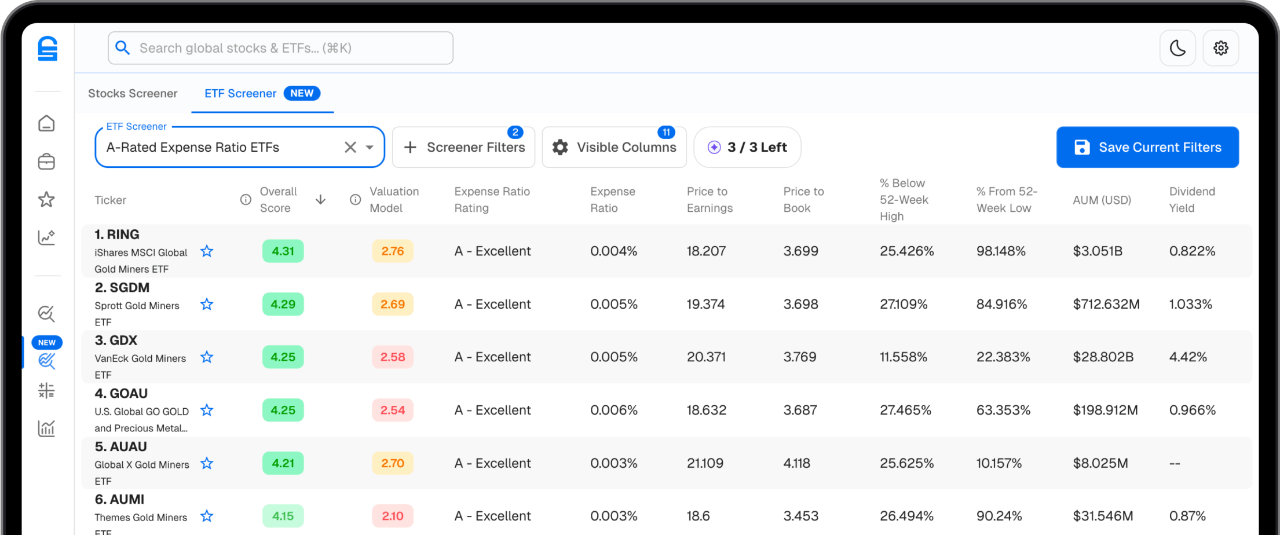Screen dimensions: 1280x535
Task: Sort by Expense Ratio Rating column header
Action: tap(492, 200)
